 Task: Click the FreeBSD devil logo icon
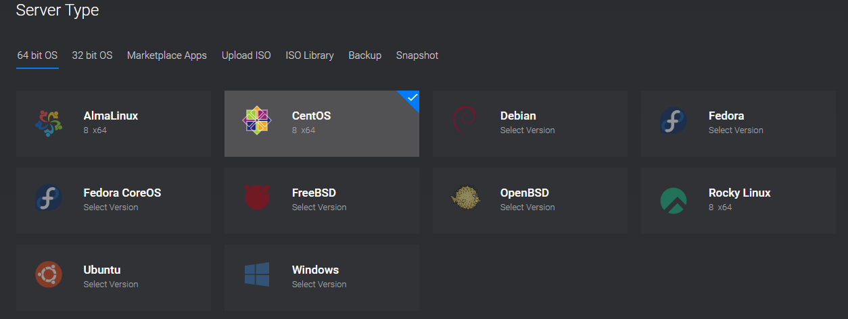257,197
